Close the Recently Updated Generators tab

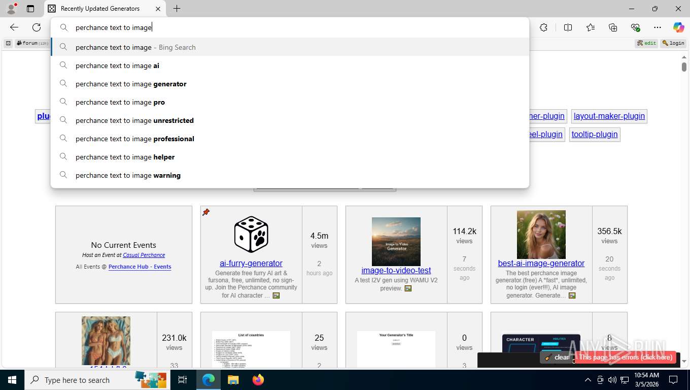[158, 9]
